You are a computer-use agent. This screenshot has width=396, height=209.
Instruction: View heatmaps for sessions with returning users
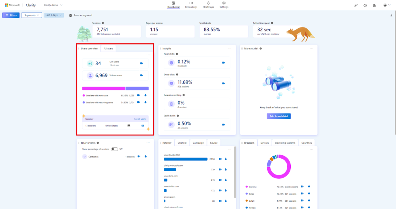145,102
